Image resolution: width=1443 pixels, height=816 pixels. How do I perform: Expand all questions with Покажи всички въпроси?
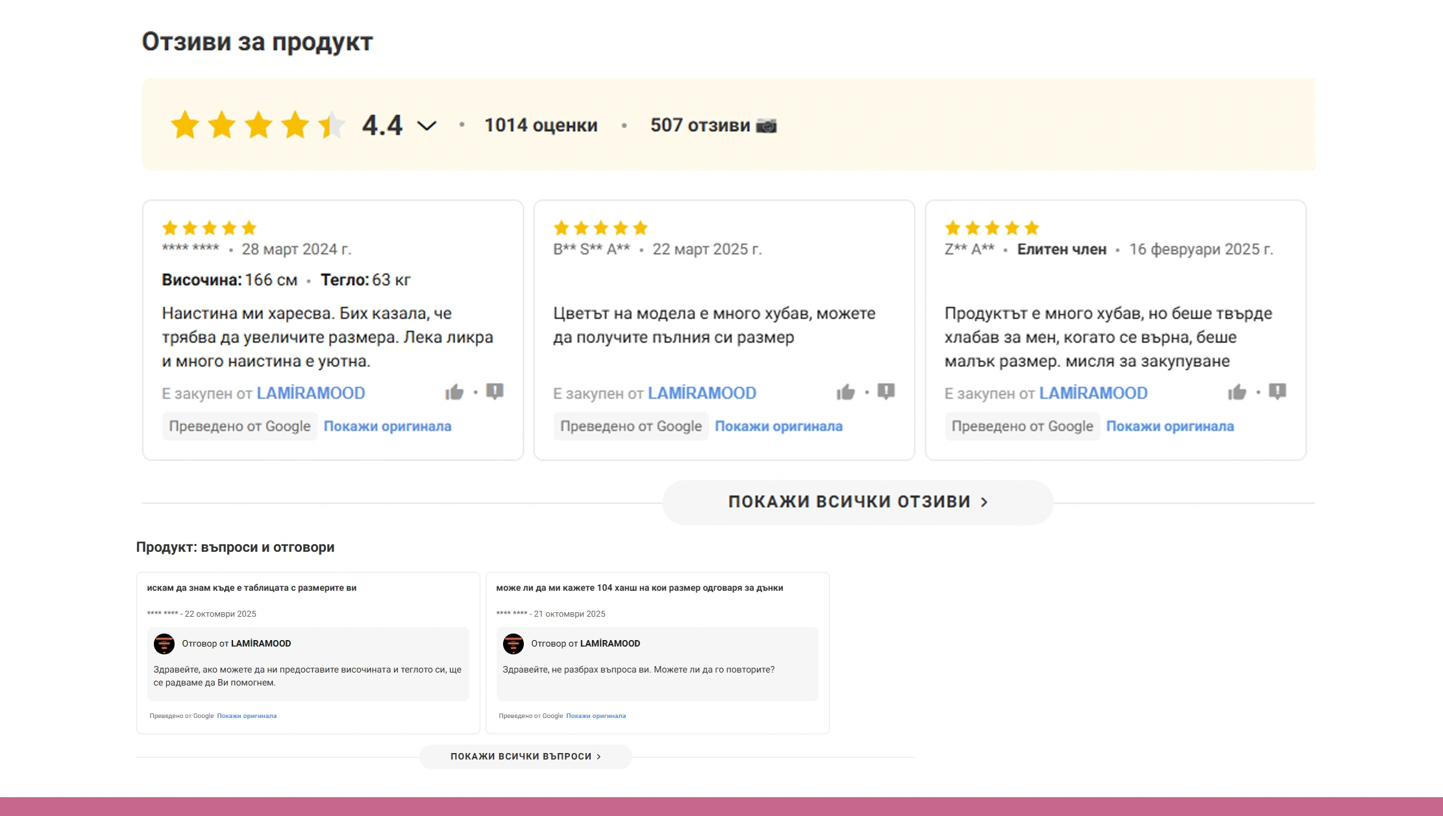pyautogui.click(x=525, y=756)
